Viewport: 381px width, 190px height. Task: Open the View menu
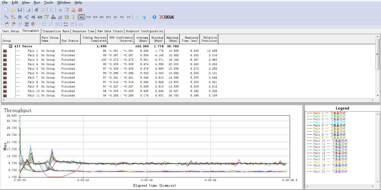[x=26, y=3]
